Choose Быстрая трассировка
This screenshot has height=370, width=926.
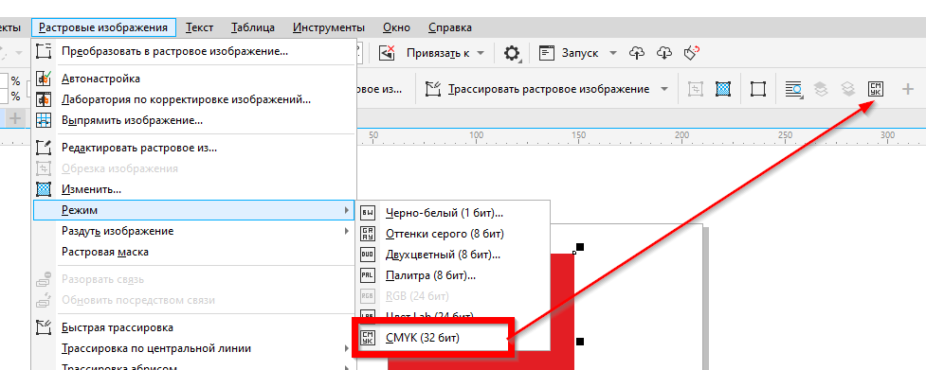pos(194,327)
